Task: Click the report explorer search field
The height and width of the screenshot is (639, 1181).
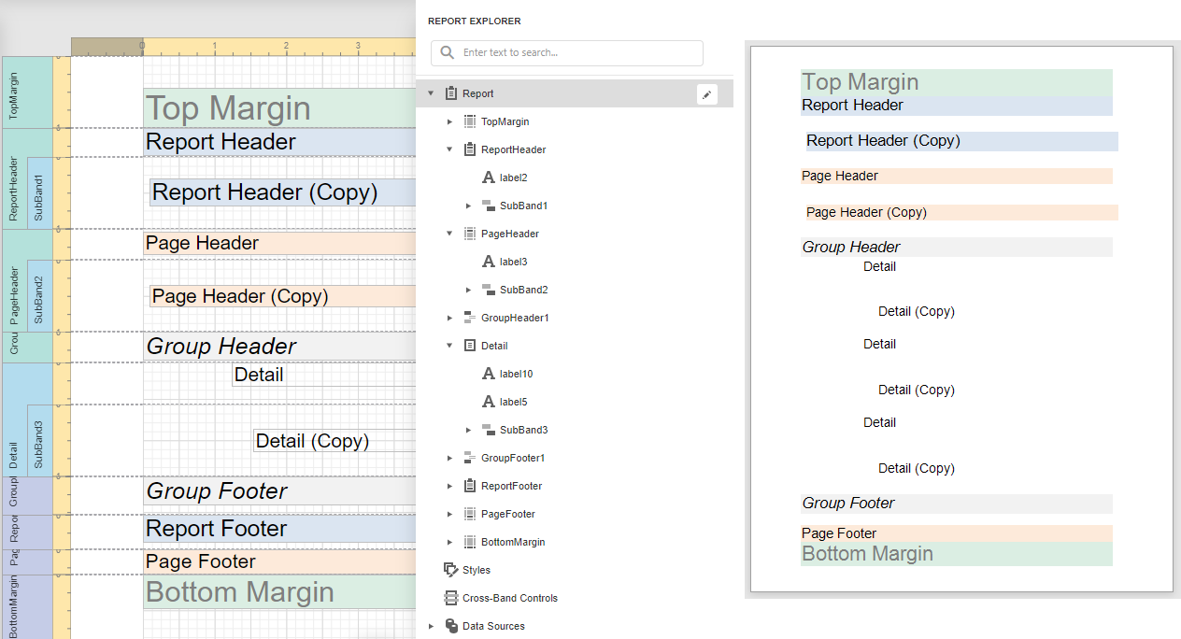Action: [x=579, y=53]
